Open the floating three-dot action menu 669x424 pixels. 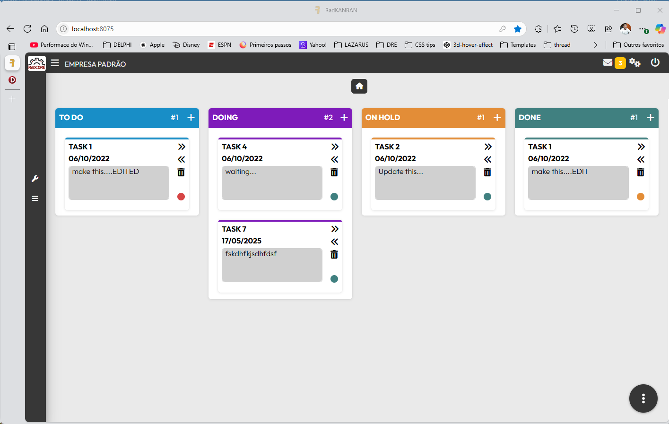(x=643, y=398)
